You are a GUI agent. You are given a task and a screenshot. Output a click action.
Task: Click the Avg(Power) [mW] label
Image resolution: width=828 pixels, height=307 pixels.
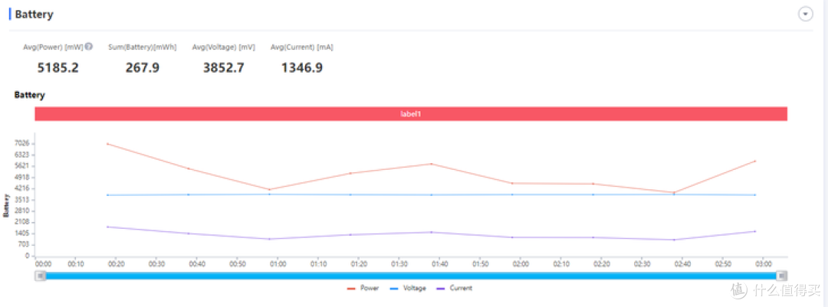coord(54,47)
